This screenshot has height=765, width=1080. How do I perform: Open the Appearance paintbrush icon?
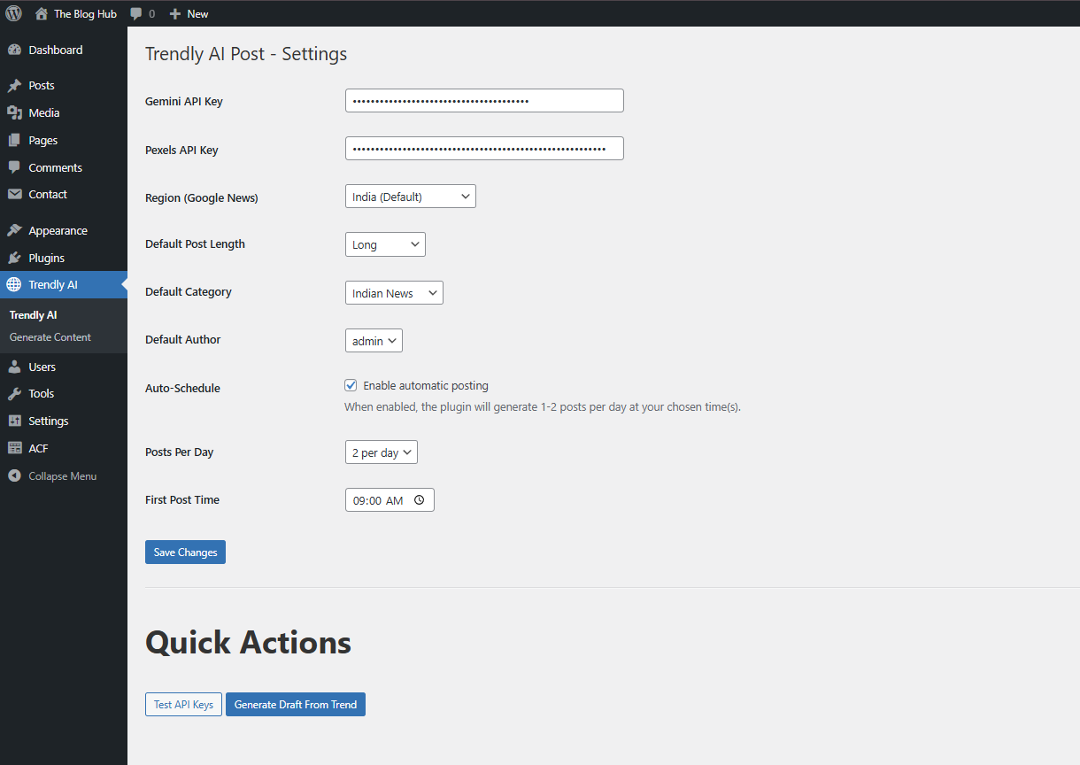(14, 231)
